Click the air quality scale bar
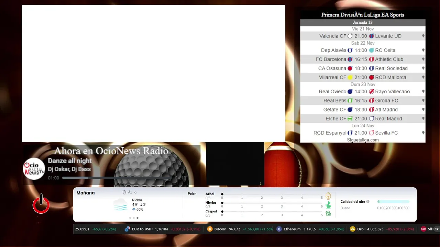440x247 pixels. pyautogui.click(x=393, y=202)
